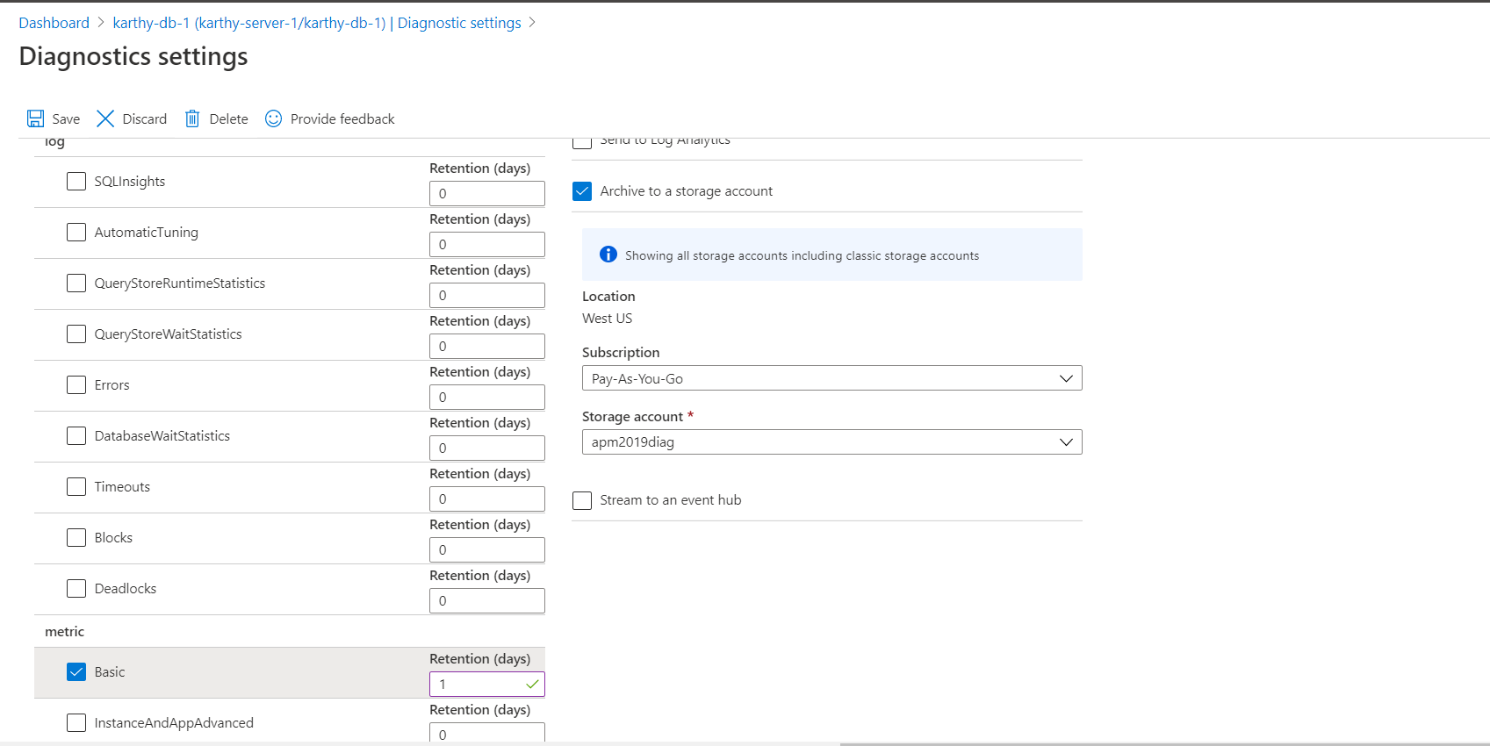The image size is (1490, 746).
Task: Click the Delete trash can icon
Action: [192, 118]
